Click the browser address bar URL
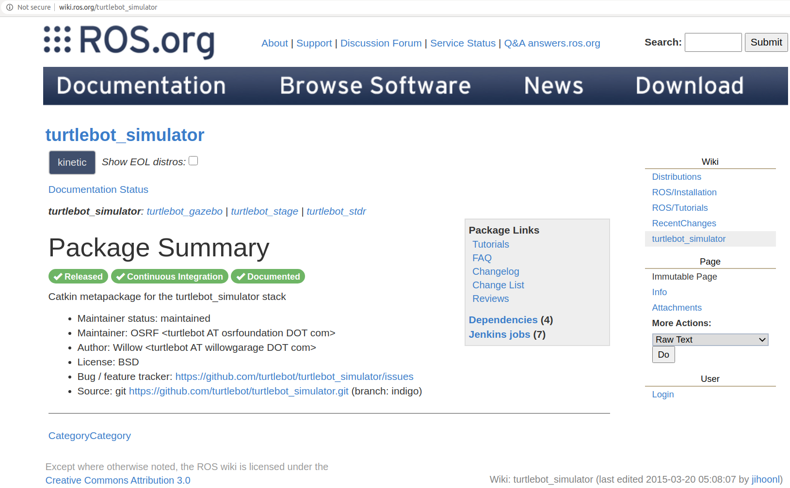 pos(108,7)
